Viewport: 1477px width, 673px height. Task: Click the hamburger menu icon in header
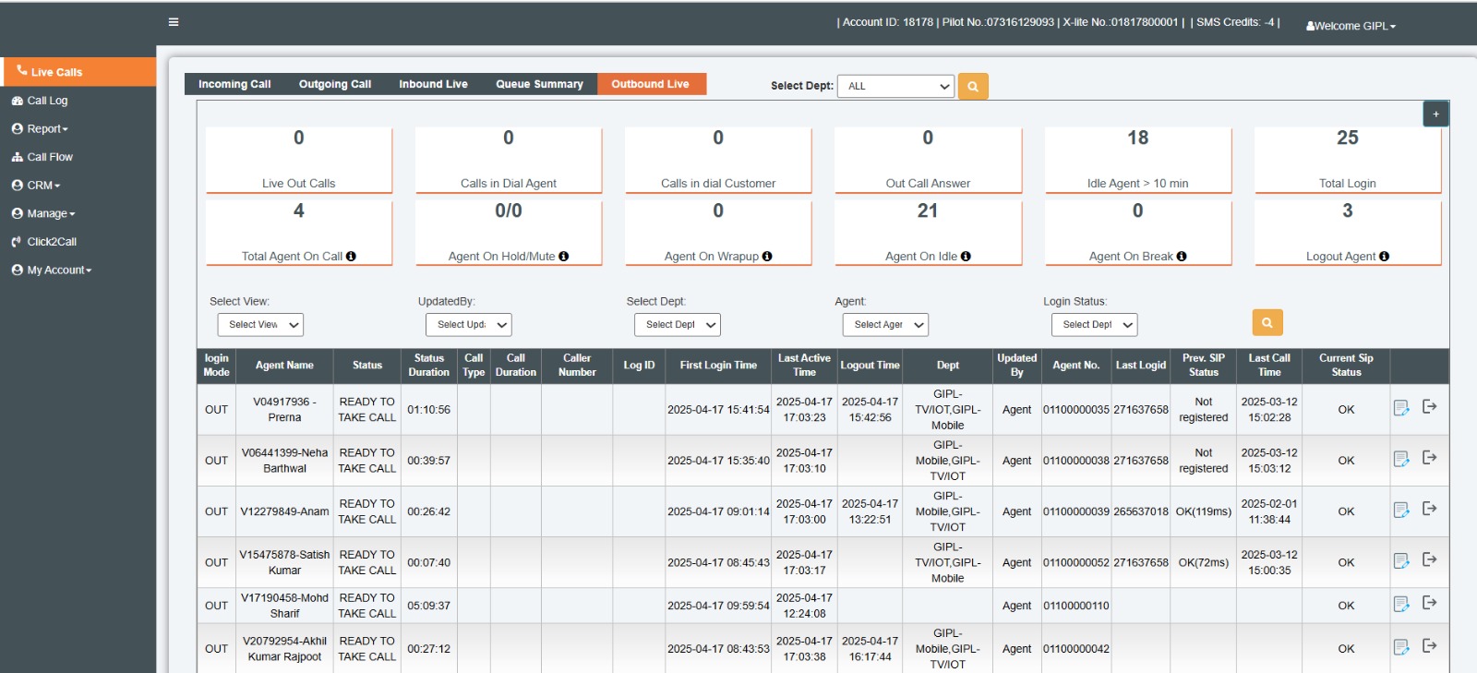pos(174,22)
